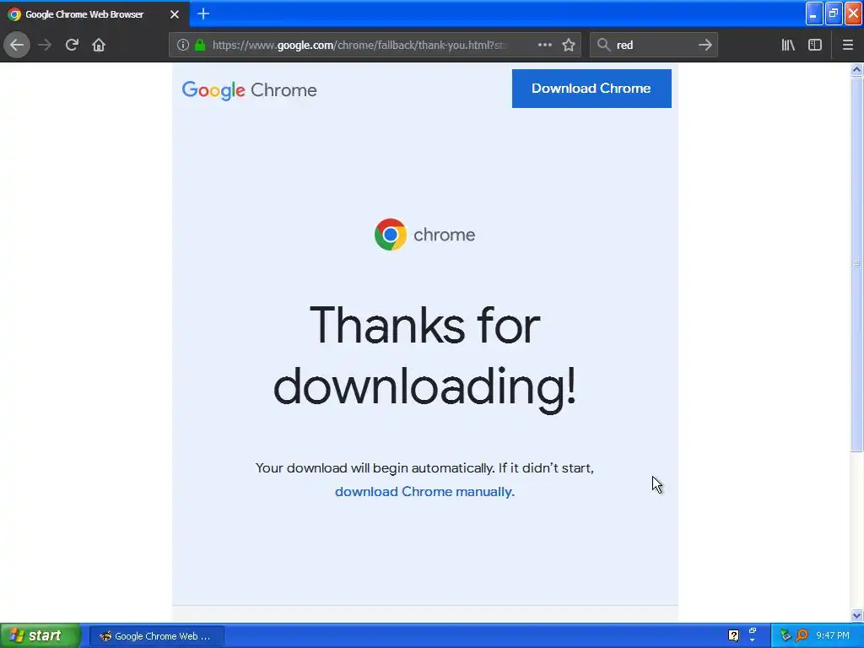This screenshot has height=648, width=864.
Task: Open the Library bookmarks icon
Action: (x=788, y=45)
